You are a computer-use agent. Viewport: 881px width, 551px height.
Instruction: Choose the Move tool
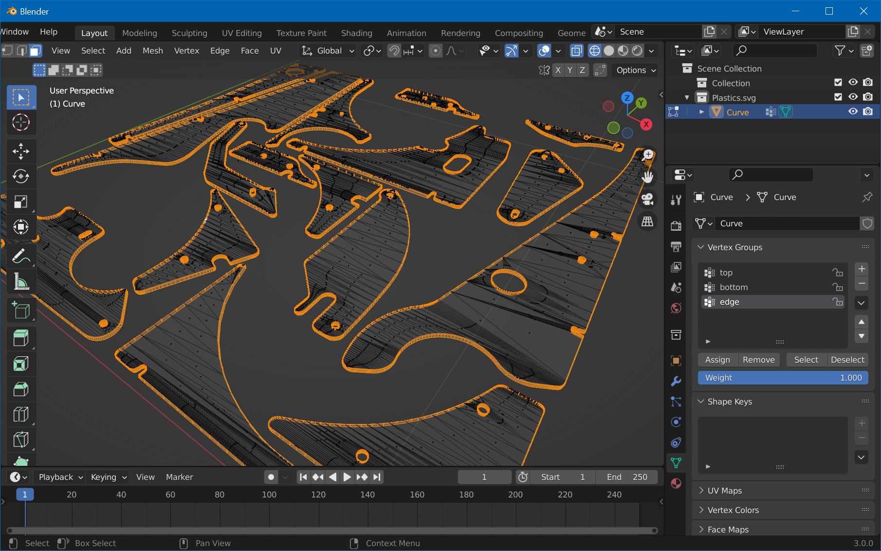(21, 151)
